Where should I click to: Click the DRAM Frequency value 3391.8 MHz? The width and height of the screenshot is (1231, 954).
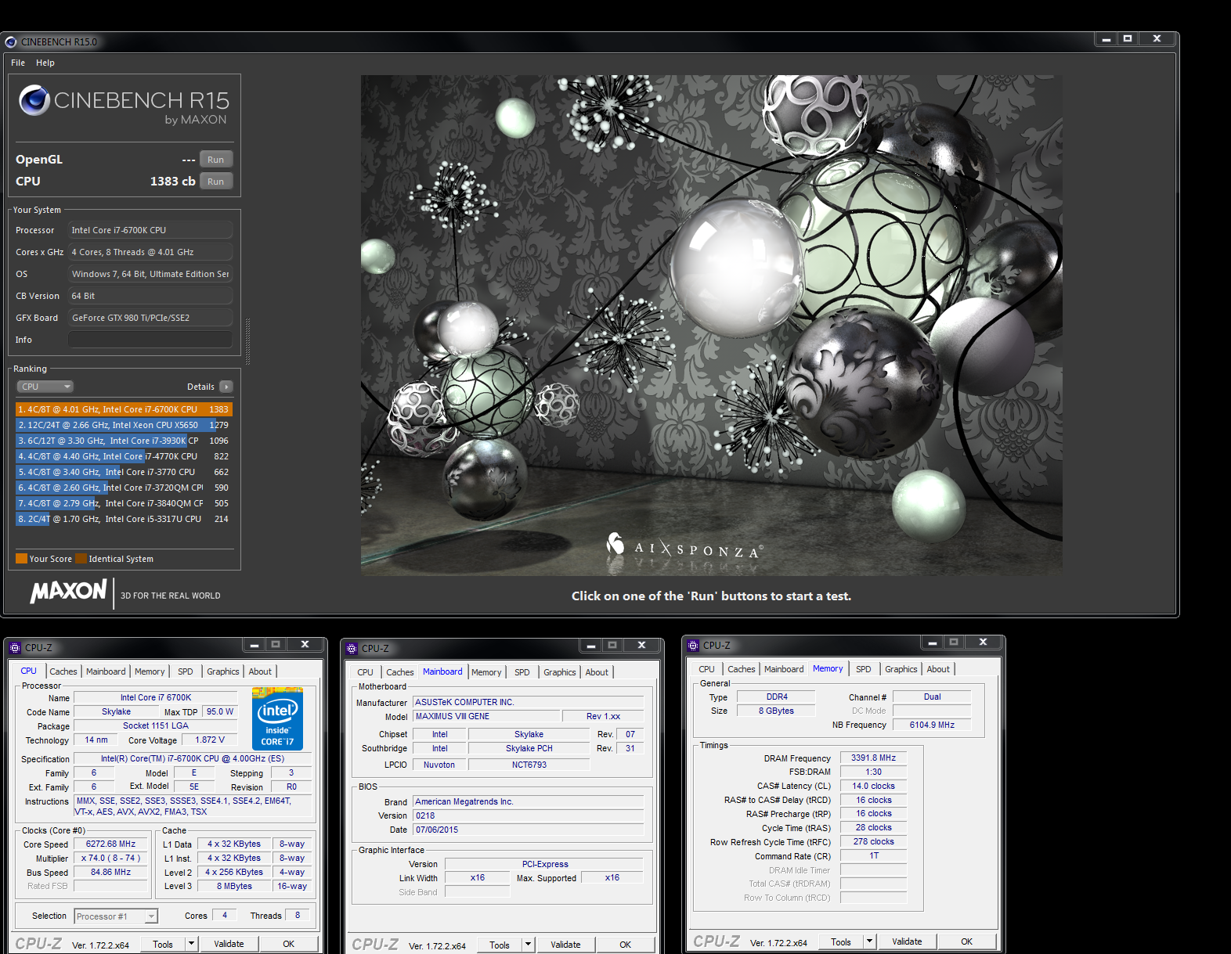pos(874,758)
